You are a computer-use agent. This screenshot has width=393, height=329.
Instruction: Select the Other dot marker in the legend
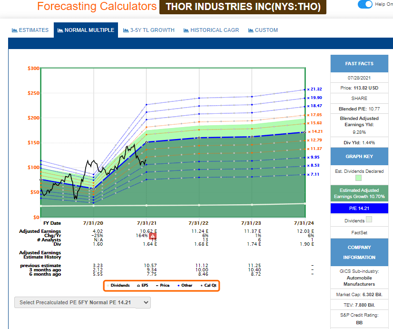(x=178, y=286)
